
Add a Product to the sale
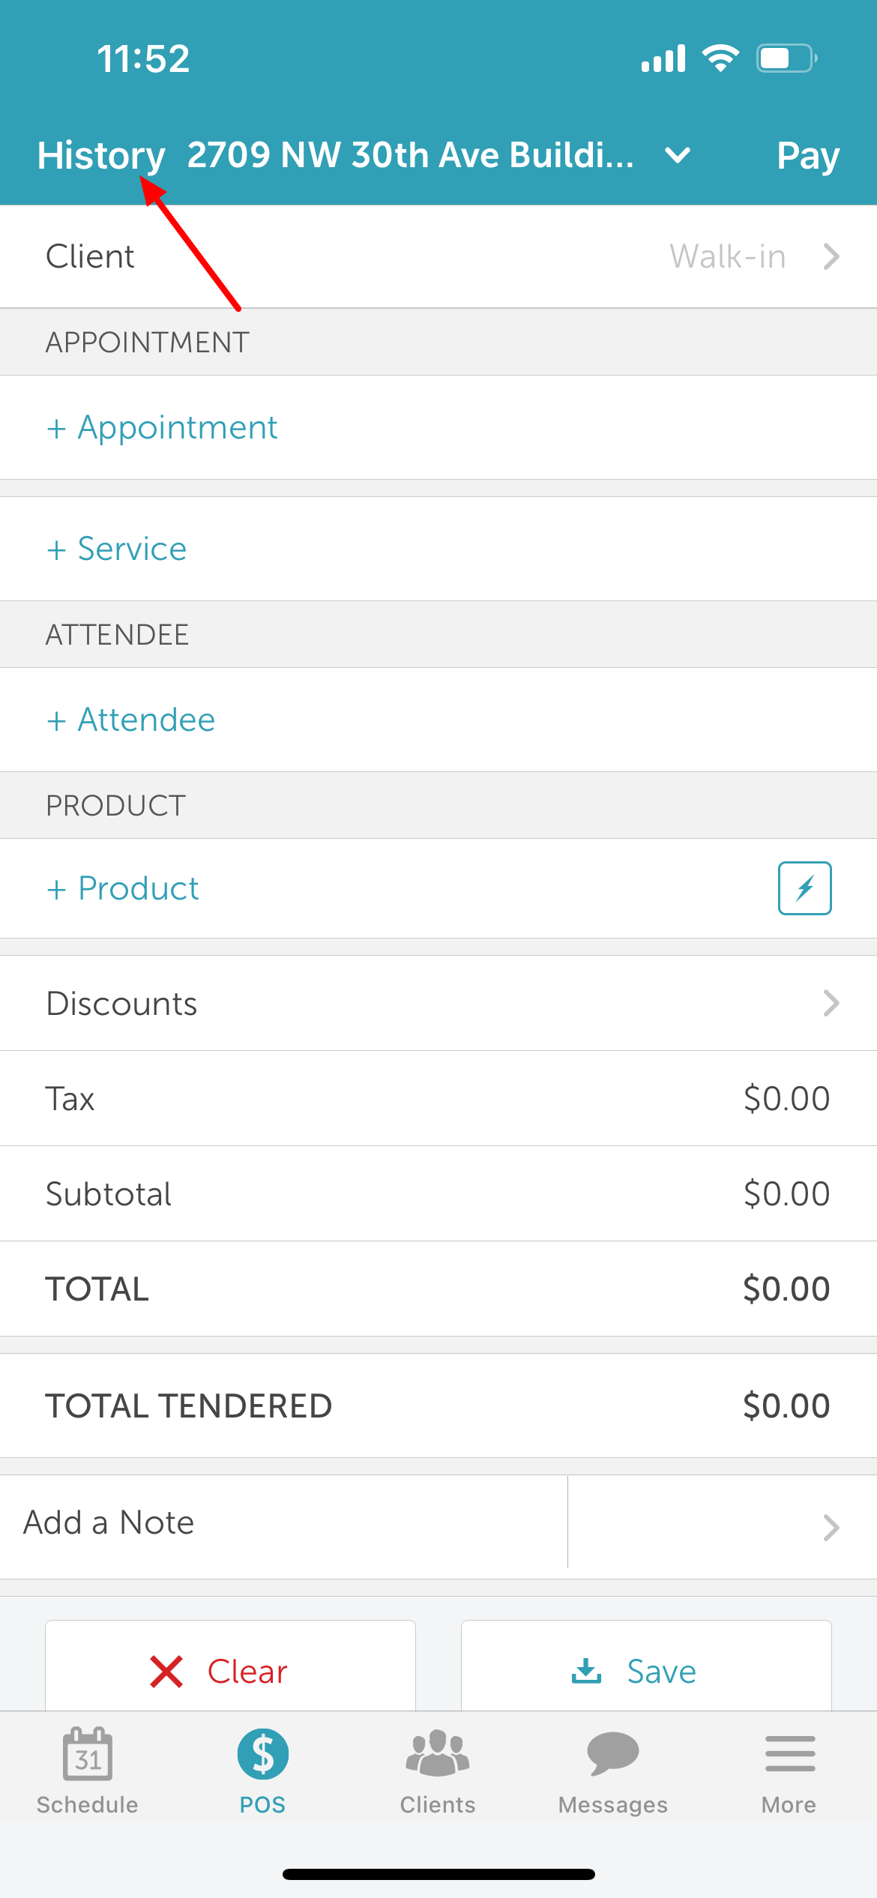122,888
